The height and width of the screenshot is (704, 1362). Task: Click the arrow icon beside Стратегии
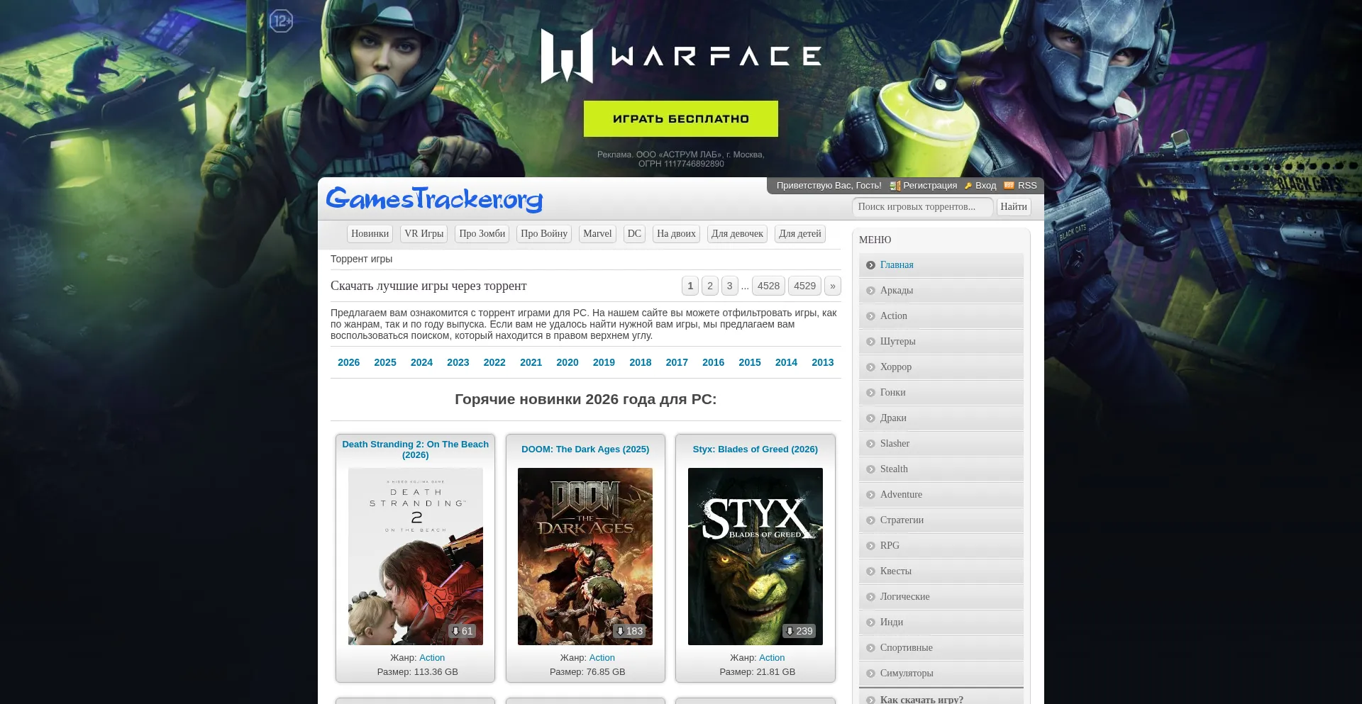tap(870, 520)
